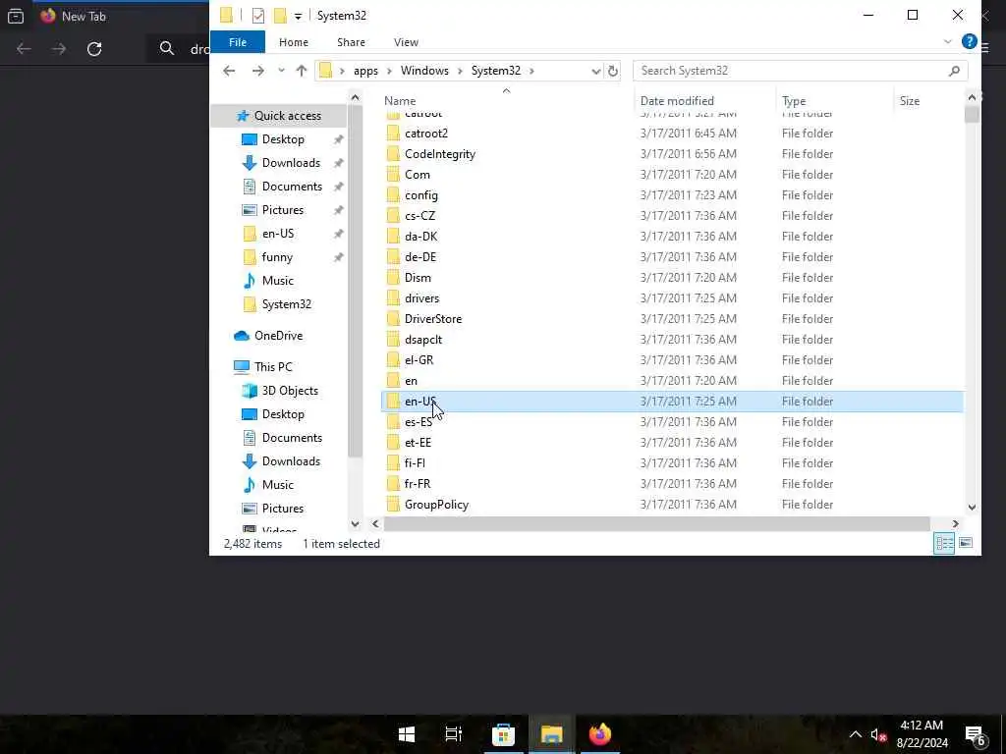This screenshot has height=754, width=1006.
Task: Click the chevron after System32 in the address bar
Action: tap(531, 71)
